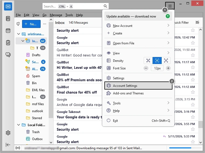Select the outlook folder
The width and height of the screenshot is (205, 153).
[x=31, y=111]
